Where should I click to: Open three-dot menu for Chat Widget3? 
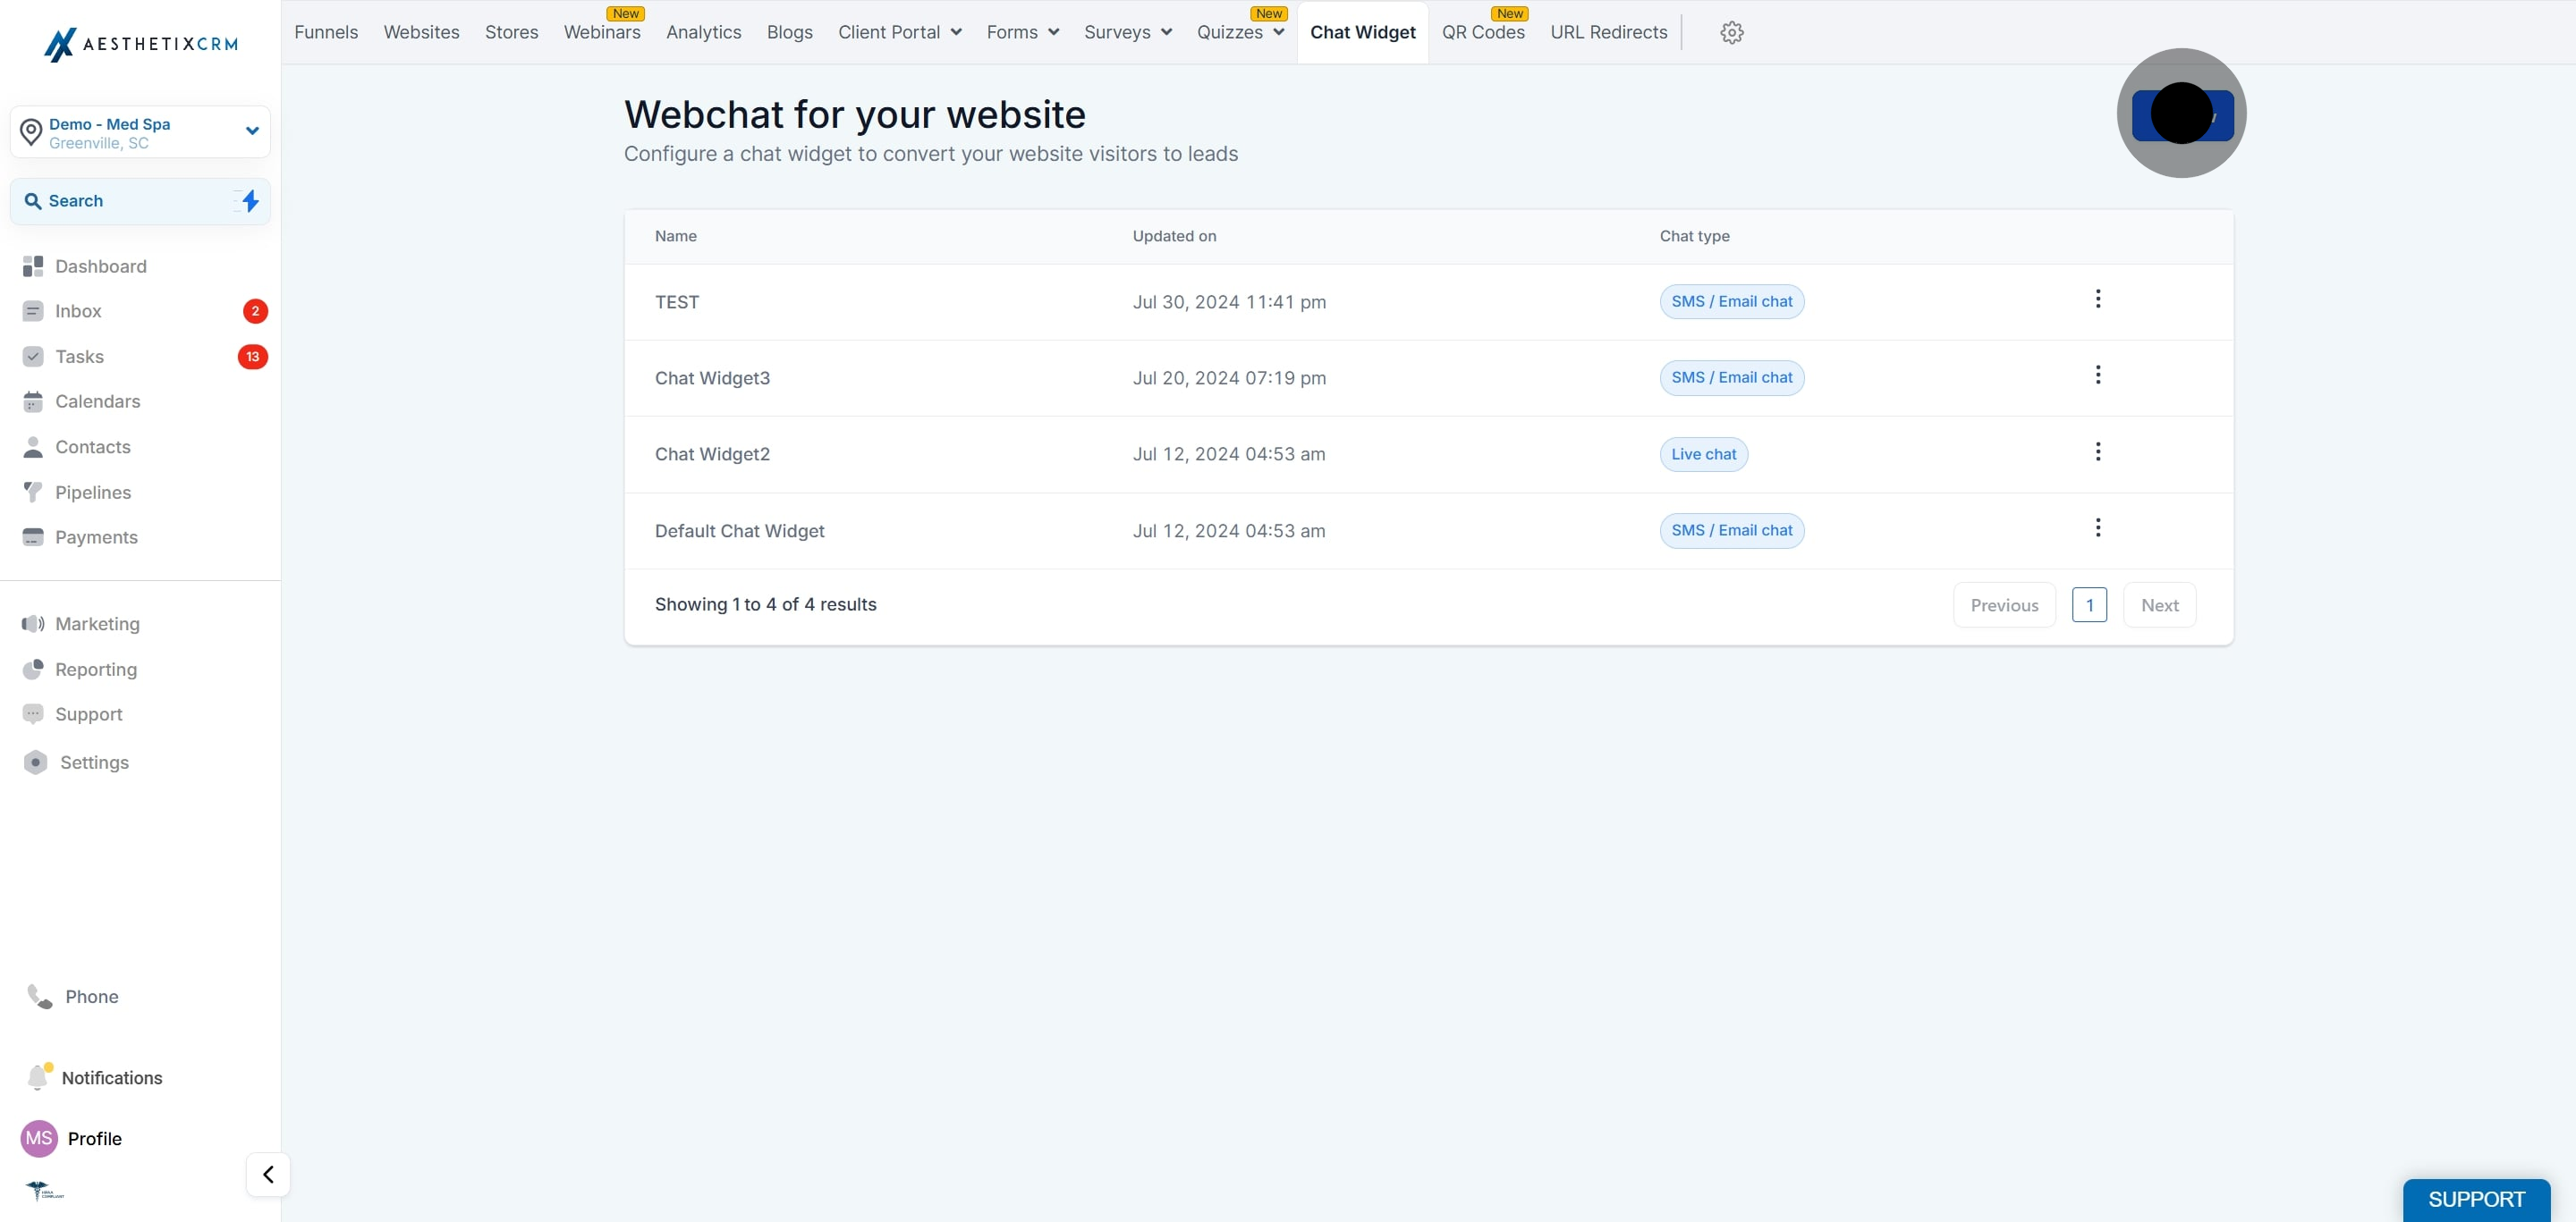[2097, 375]
